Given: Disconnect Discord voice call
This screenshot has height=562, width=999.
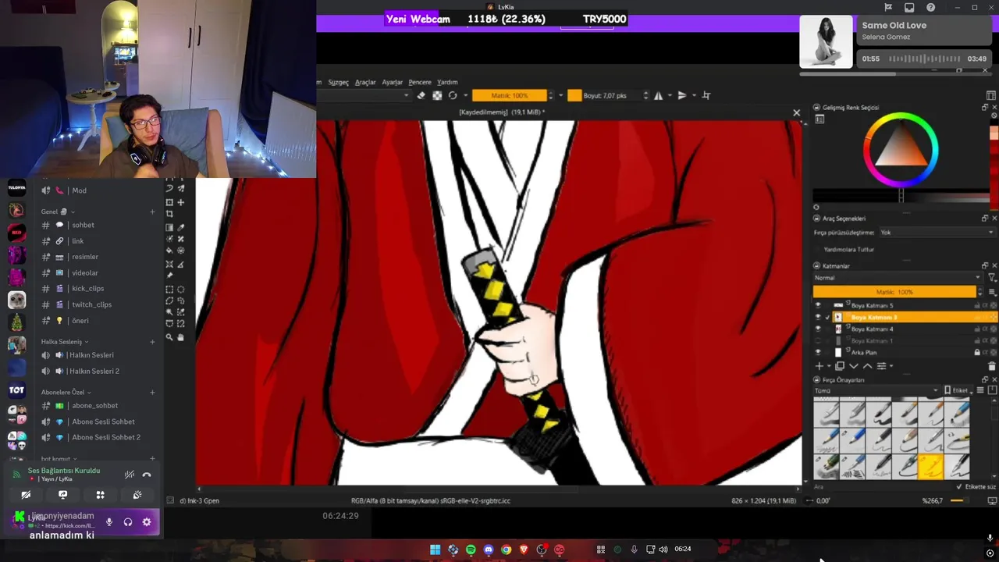Looking at the screenshot, I should coord(146,475).
